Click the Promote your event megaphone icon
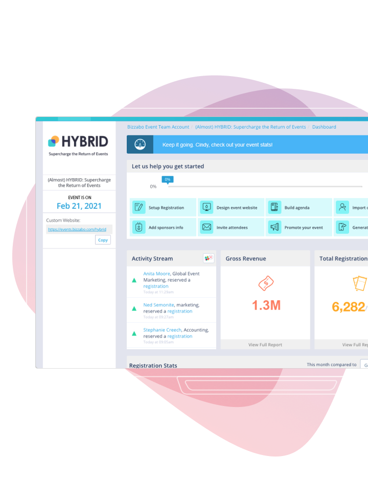368x479 pixels. pos(274,227)
